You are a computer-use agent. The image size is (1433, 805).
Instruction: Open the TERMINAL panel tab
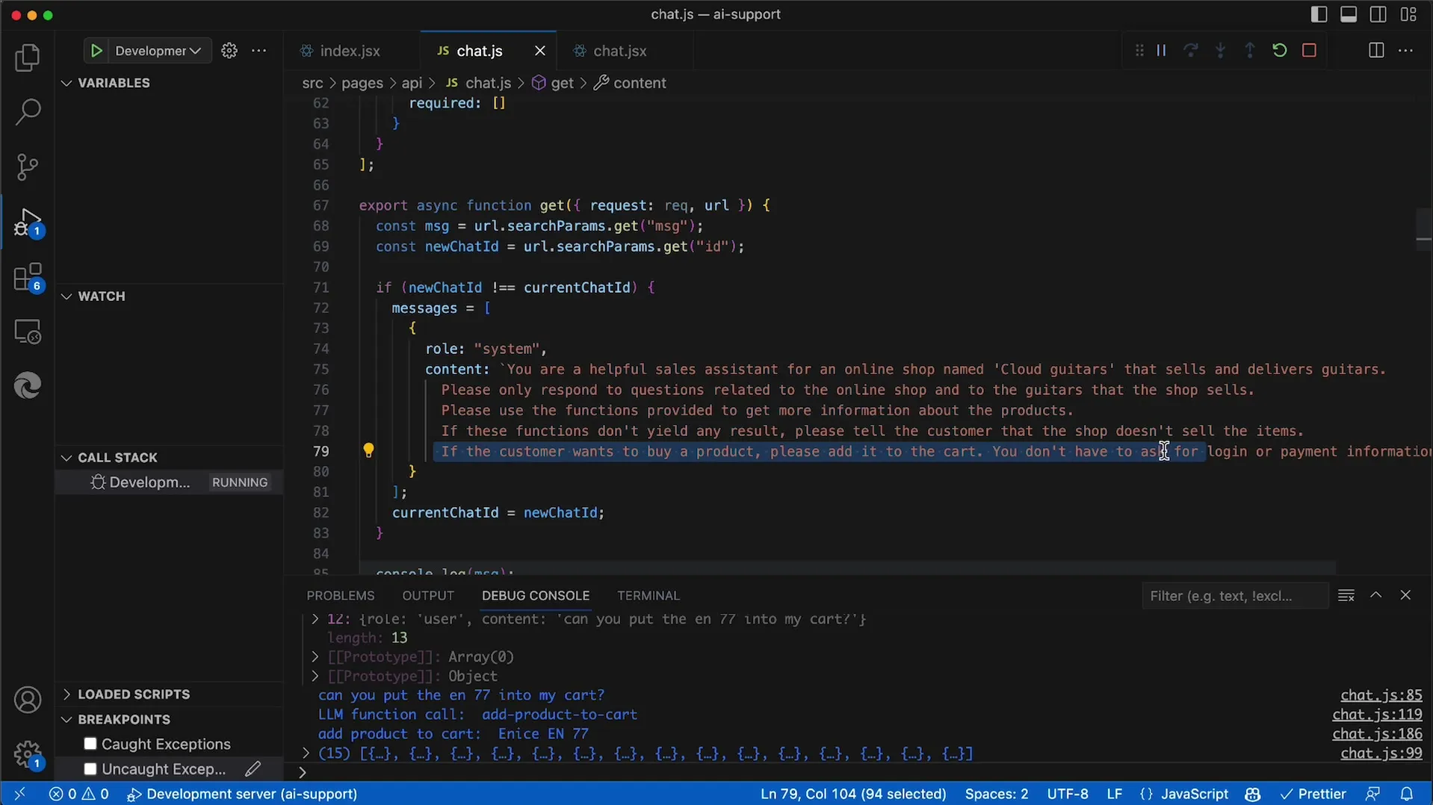649,596
